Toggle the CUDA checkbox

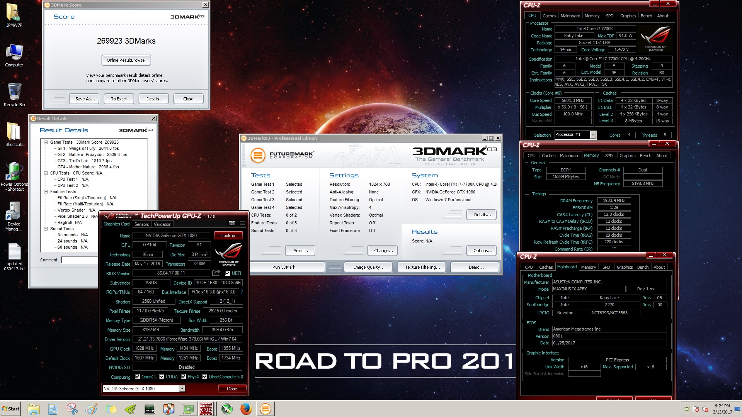pos(162,377)
